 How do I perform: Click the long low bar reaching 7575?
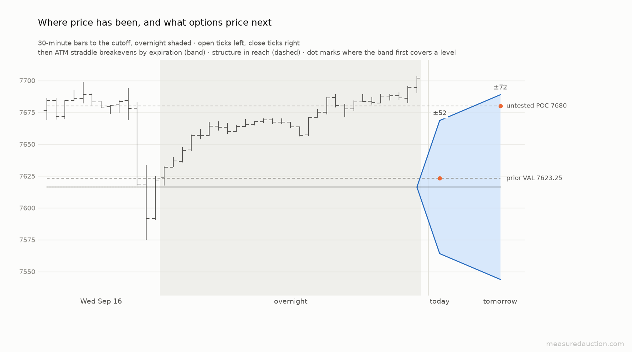146,202
